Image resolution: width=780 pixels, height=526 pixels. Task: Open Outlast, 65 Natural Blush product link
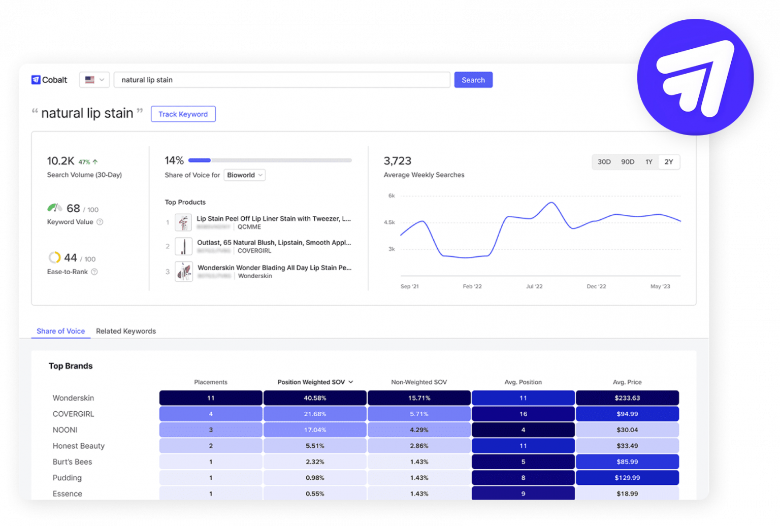[x=274, y=243]
